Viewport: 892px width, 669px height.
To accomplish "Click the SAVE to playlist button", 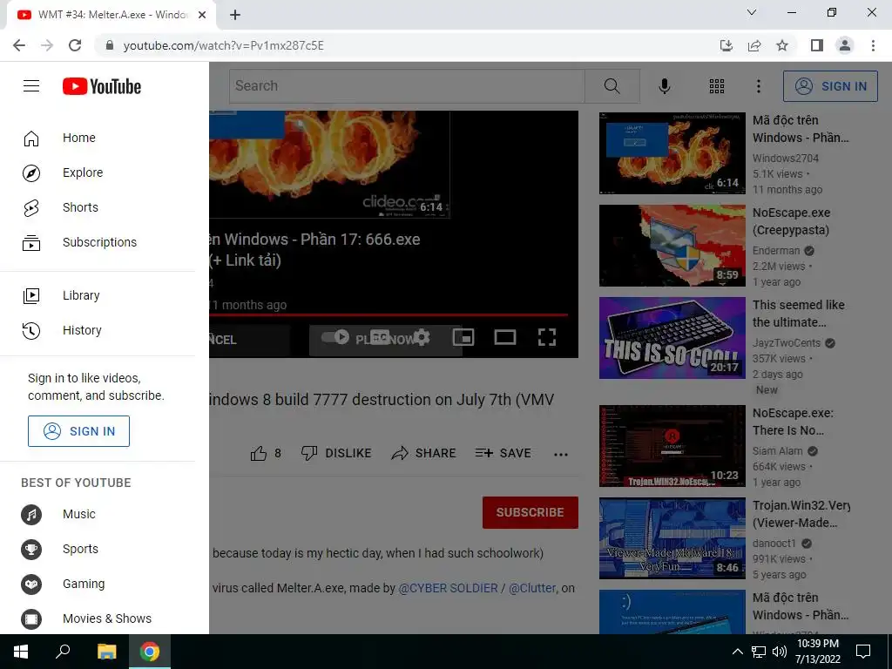I will pos(503,453).
